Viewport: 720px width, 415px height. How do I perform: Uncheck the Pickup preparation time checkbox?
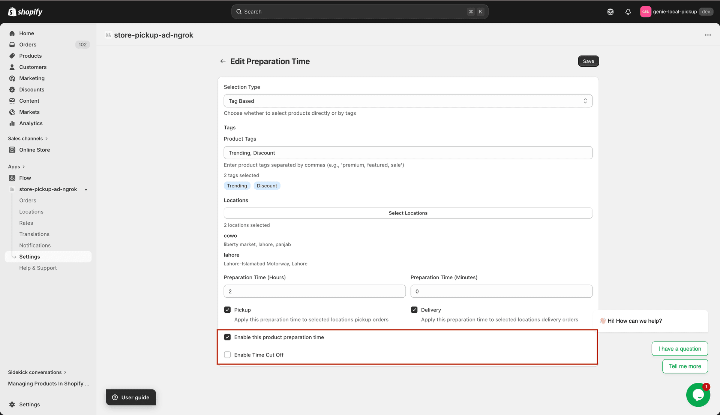tap(227, 310)
